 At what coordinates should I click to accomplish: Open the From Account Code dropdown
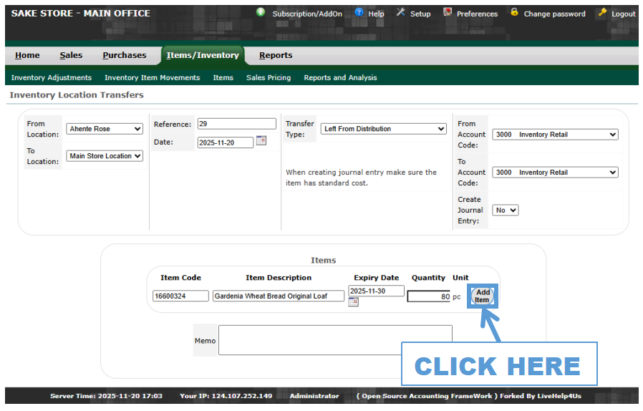[555, 135]
